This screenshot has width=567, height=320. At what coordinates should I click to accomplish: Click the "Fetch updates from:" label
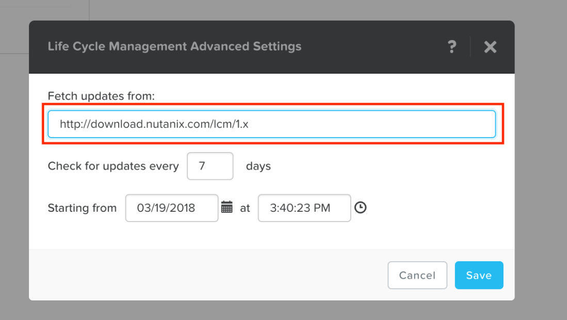[101, 96]
